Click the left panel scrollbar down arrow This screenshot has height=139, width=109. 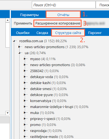click(8, 113)
